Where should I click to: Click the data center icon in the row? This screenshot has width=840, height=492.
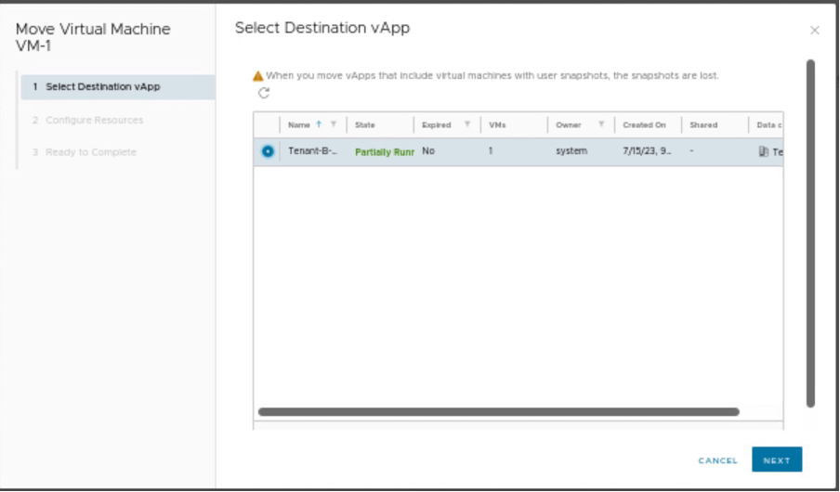[764, 151]
